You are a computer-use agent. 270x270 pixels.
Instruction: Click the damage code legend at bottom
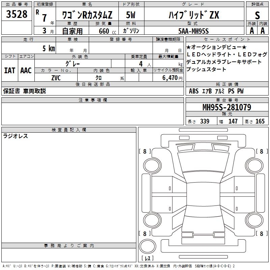(x=119, y=266)
